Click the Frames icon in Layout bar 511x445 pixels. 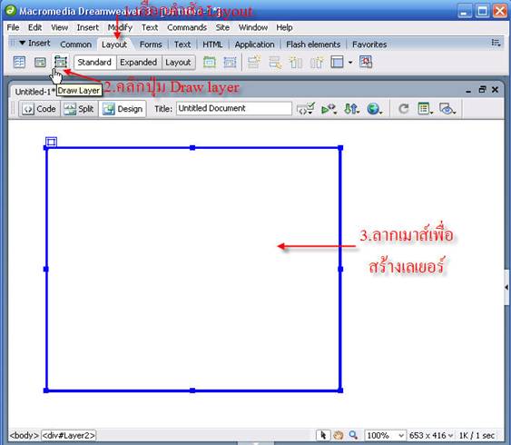pyautogui.click(x=337, y=62)
